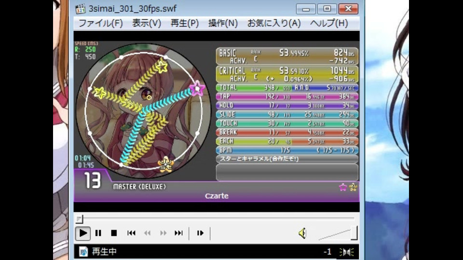Mute audio with speaker icon
The height and width of the screenshot is (260, 463).
pos(302,234)
